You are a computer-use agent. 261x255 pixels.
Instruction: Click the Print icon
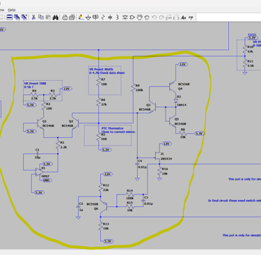click(72, 17)
